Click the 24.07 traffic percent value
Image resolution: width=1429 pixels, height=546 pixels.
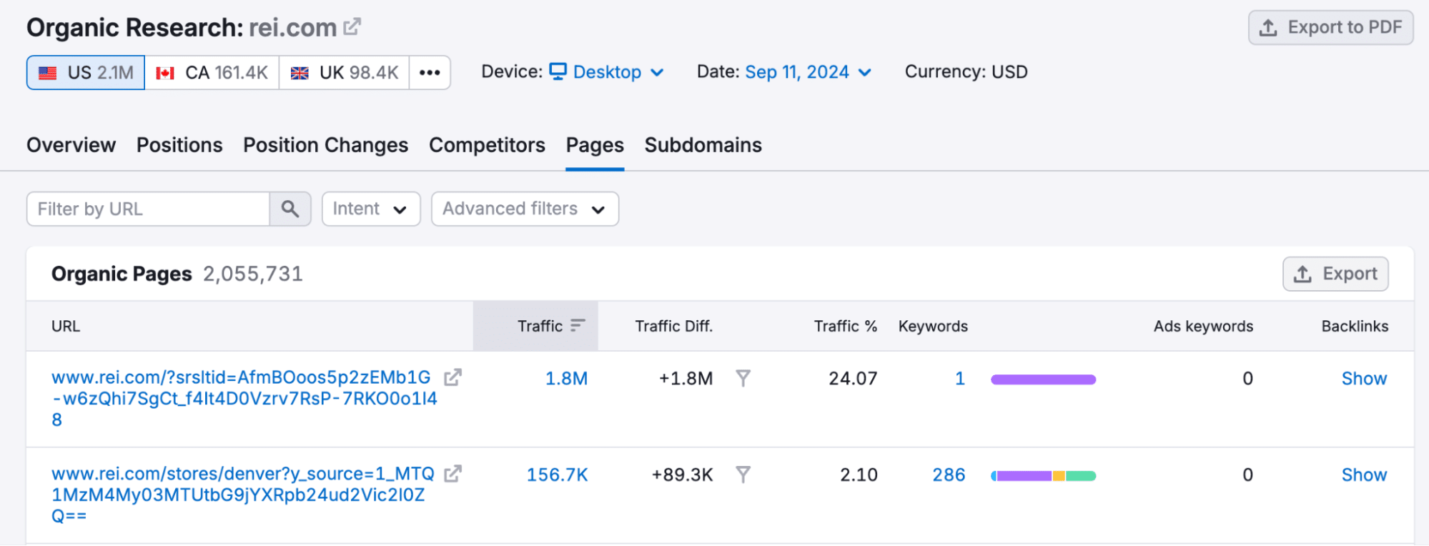(x=853, y=379)
